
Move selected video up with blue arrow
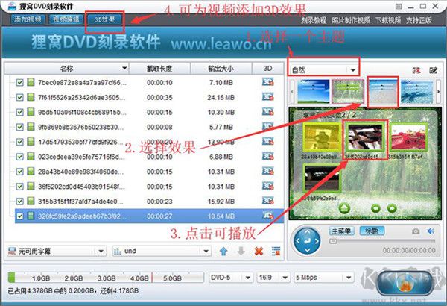pyautogui.click(x=223, y=251)
